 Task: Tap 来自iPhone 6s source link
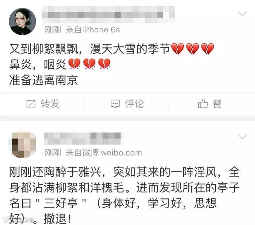(x=93, y=30)
